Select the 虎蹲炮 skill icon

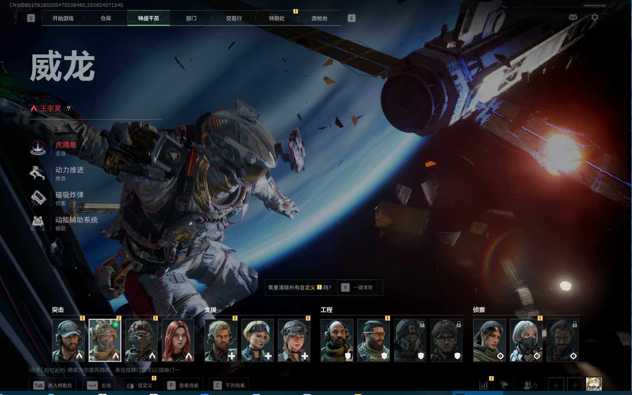point(38,148)
